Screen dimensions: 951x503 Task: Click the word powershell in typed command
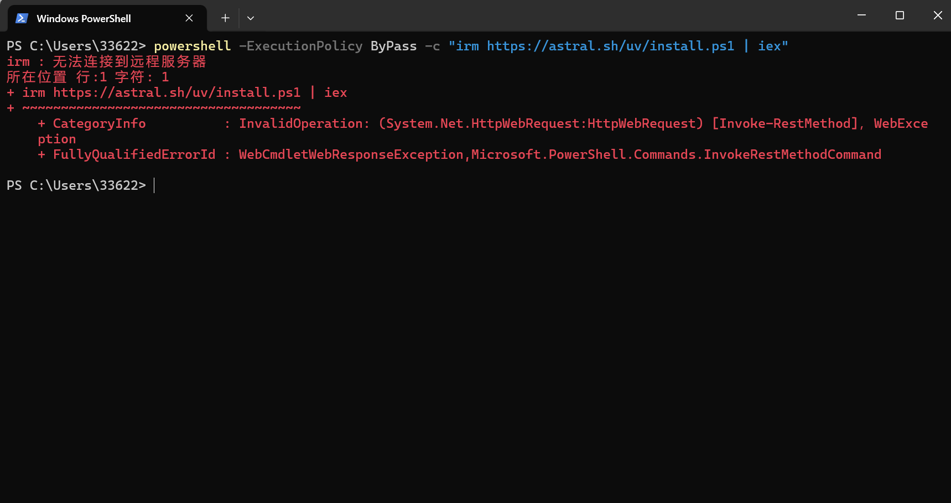[192, 46]
